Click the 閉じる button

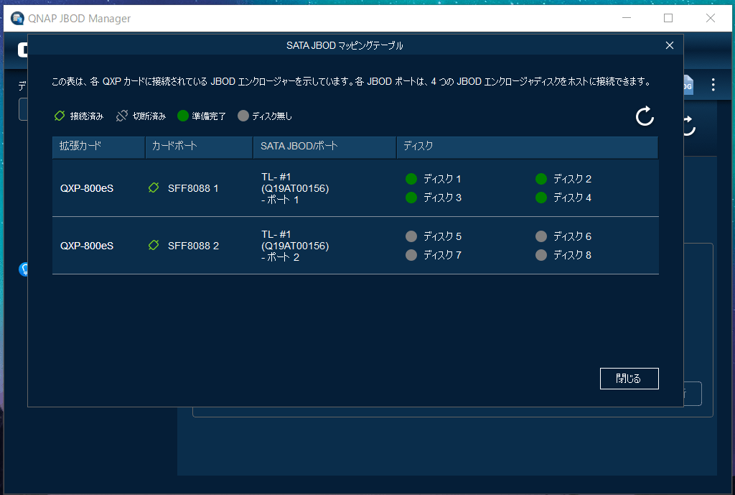click(x=629, y=378)
